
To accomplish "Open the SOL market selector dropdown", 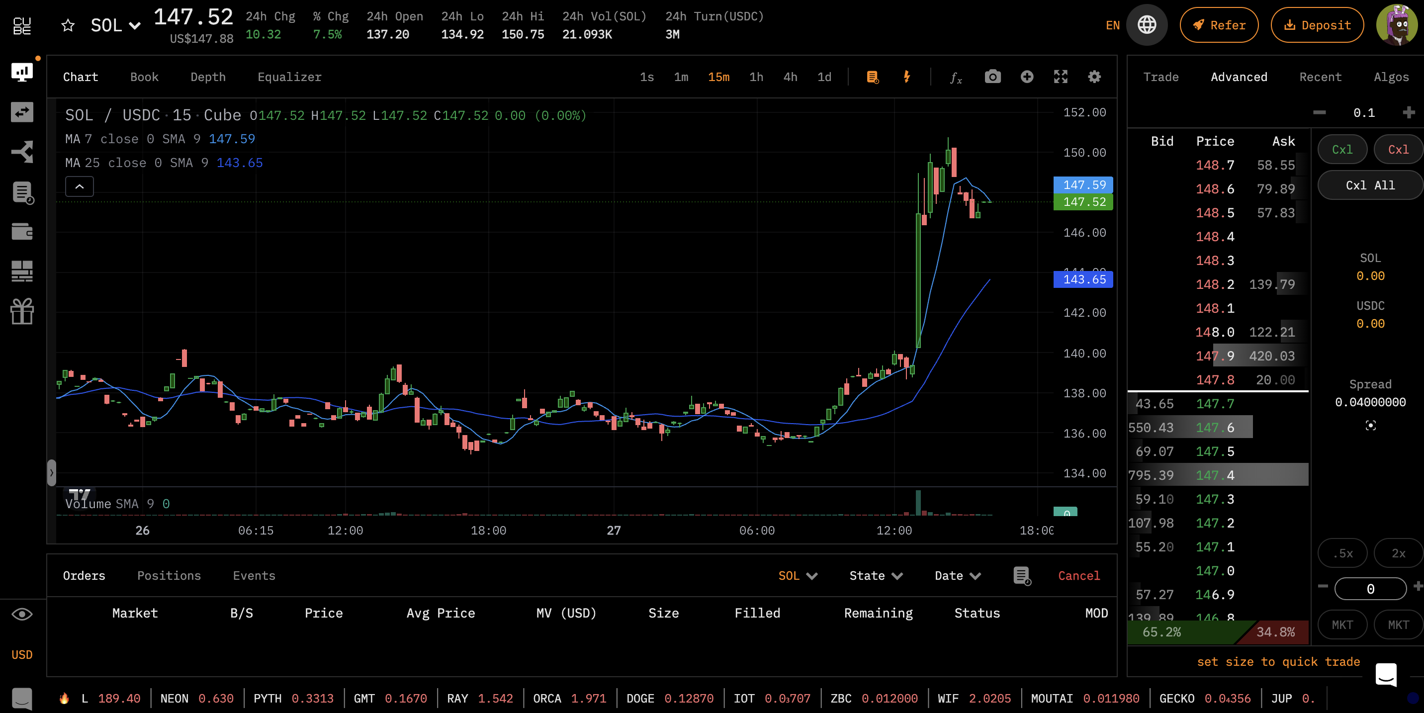I will click(115, 25).
